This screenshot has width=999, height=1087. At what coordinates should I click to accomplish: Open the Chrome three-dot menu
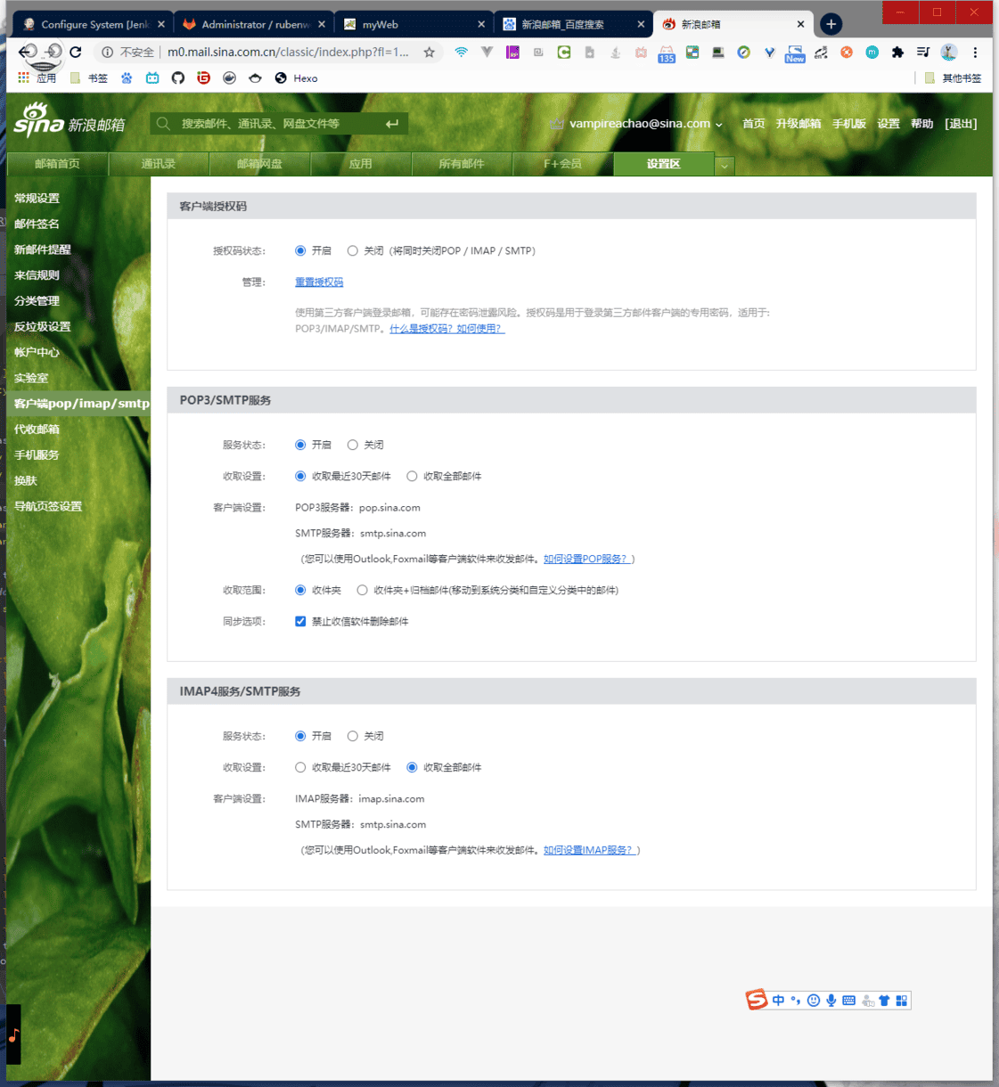click(x=975, y=53)
